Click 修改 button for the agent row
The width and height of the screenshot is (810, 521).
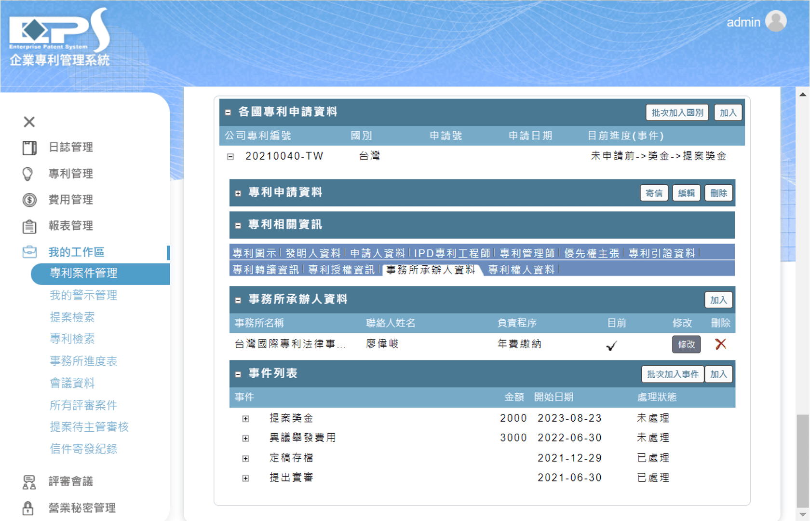(686, 344)
